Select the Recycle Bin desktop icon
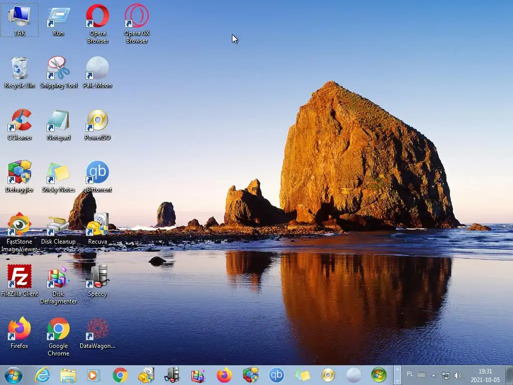The image size is (513, 385). coord(20,72)
